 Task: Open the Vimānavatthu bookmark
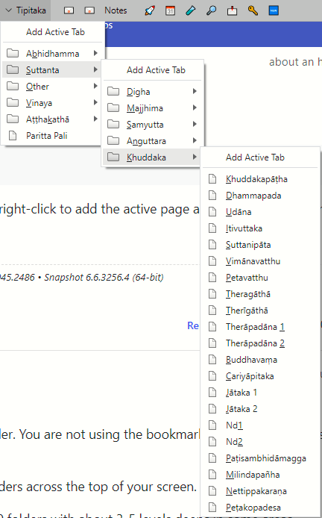point(260,261)
